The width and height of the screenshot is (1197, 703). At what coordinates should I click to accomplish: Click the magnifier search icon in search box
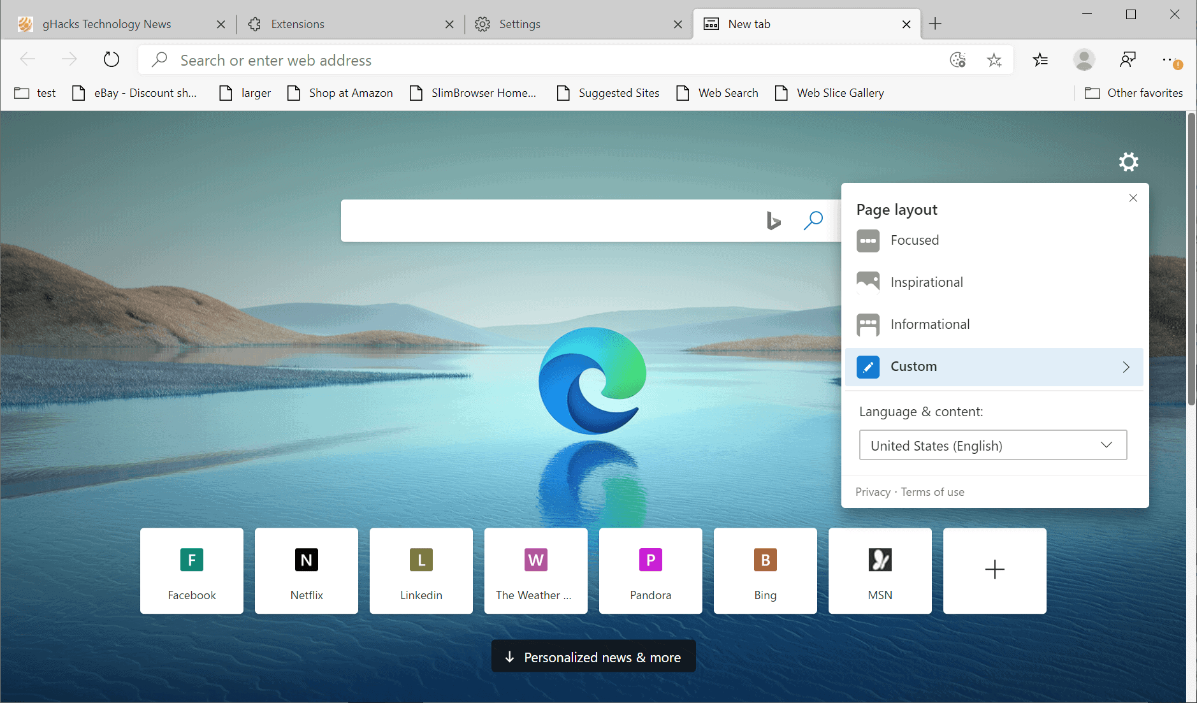(x=813, y=221)
